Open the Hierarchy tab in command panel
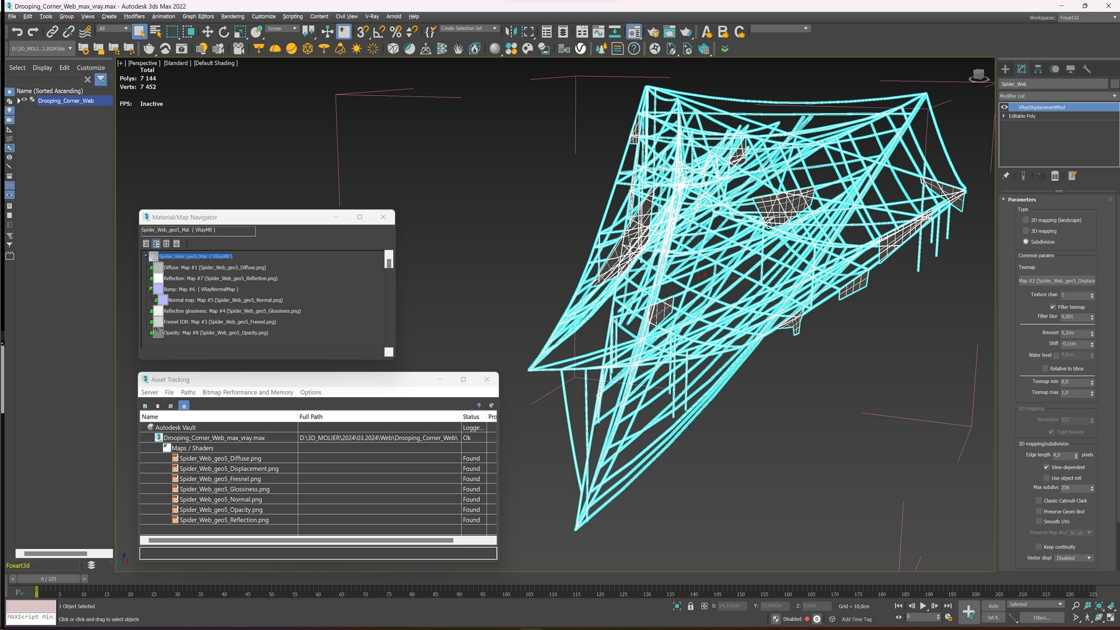Screen dimensions: 1120x630 tap(1038, 69)
